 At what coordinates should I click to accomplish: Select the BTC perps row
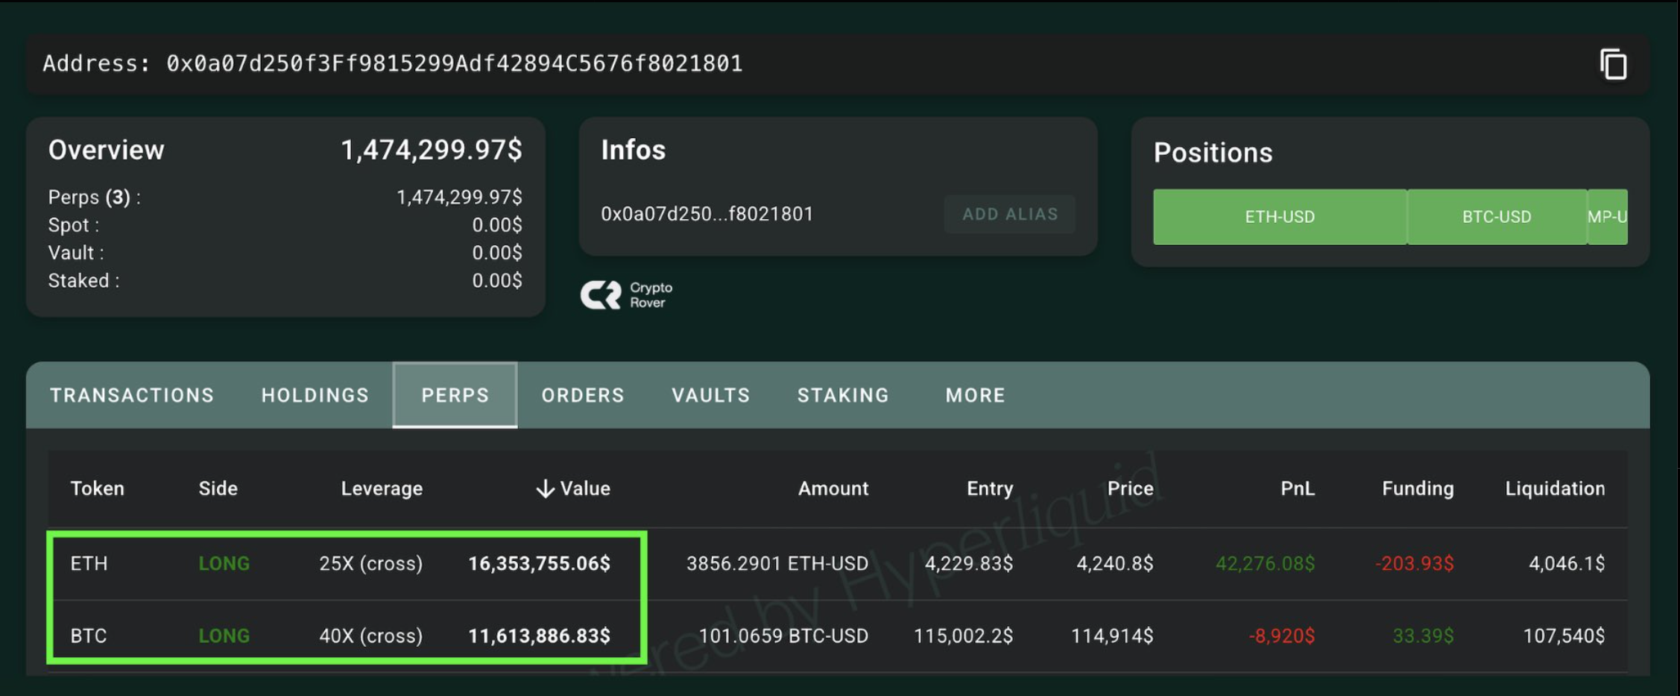tap(347, 636)
